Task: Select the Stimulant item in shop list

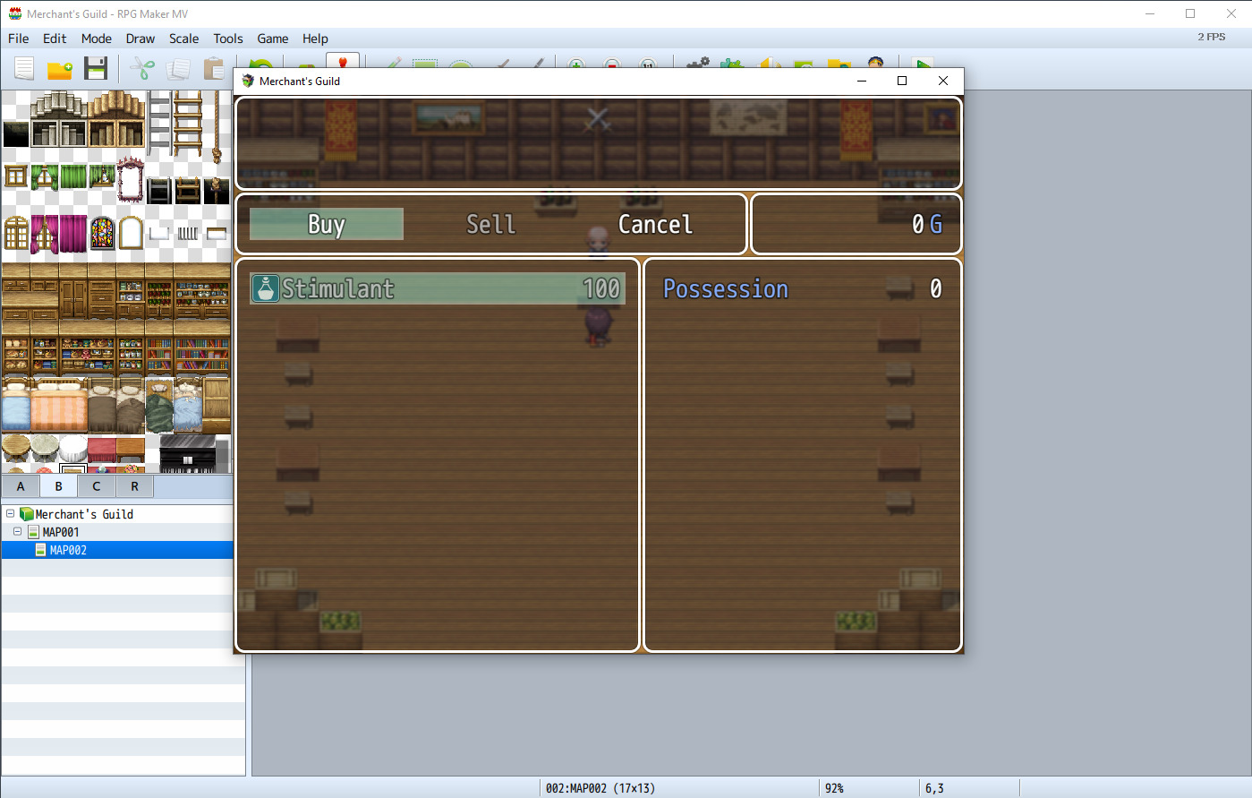Action: tap(437, 288)
